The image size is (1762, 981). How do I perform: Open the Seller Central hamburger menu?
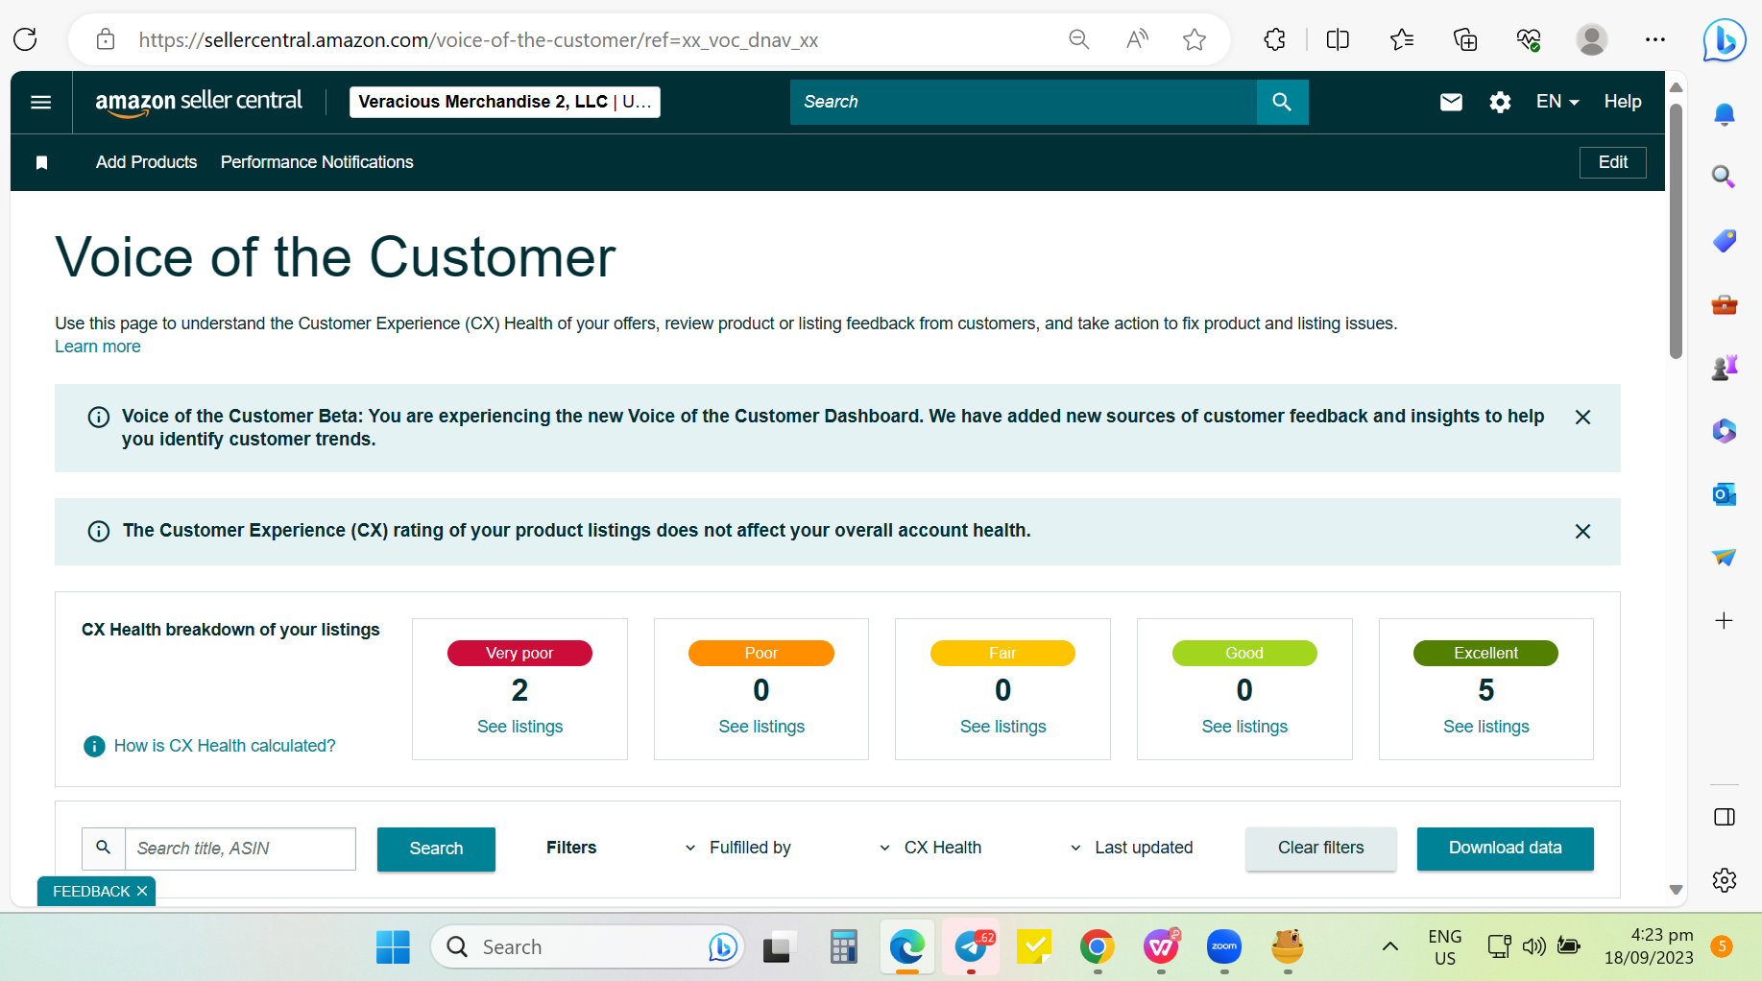point(40,102)
